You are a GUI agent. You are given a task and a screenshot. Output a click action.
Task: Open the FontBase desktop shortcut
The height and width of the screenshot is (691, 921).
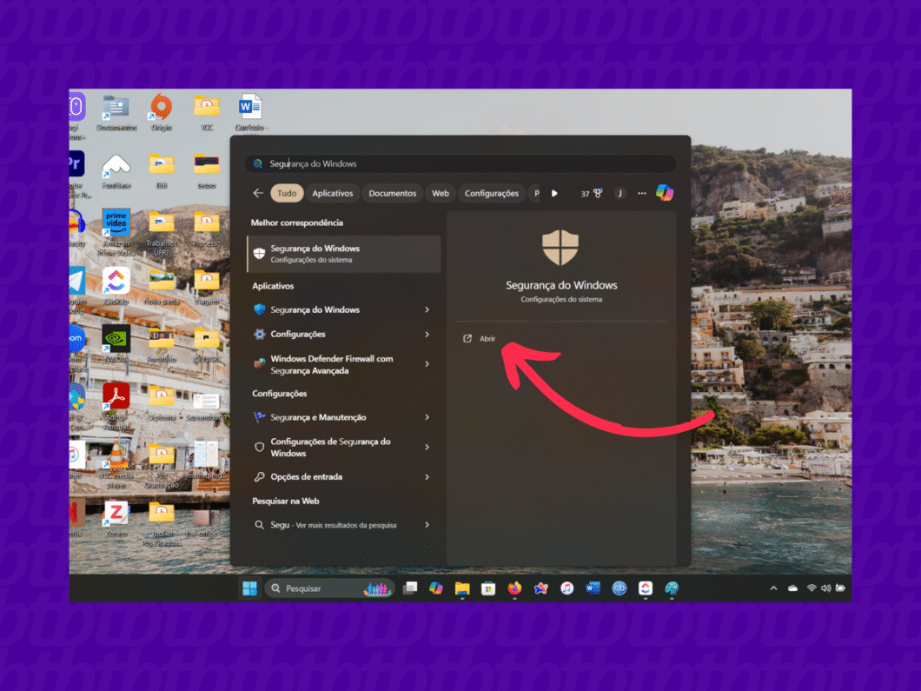click(116, 170)
